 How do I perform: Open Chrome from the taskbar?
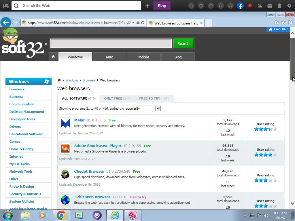click(61, 215)
